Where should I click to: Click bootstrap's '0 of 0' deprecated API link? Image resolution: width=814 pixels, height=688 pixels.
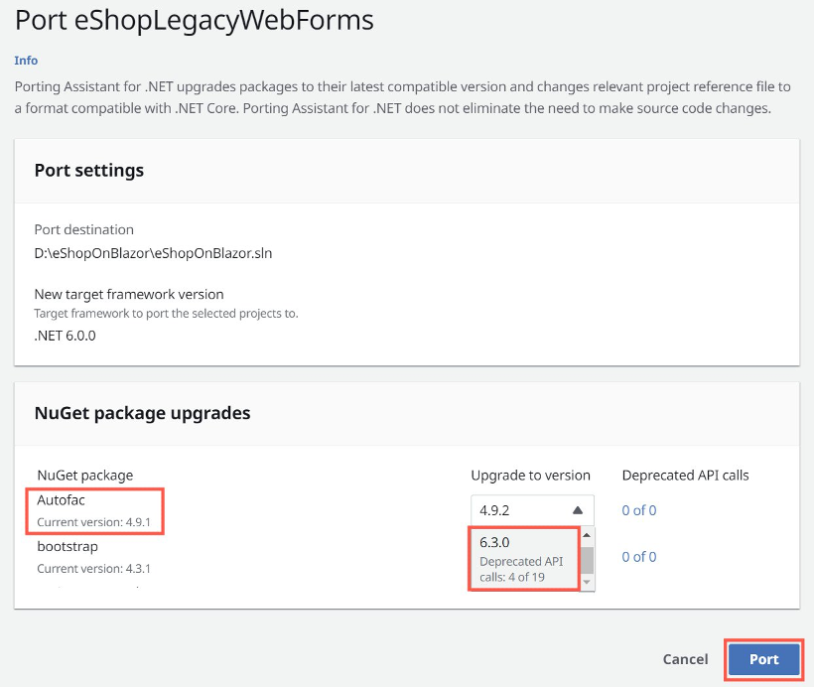[638, 556]
